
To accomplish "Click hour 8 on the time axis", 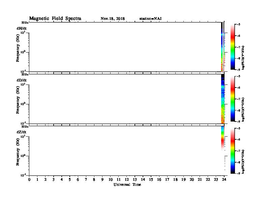I will [x=94, y=180].
